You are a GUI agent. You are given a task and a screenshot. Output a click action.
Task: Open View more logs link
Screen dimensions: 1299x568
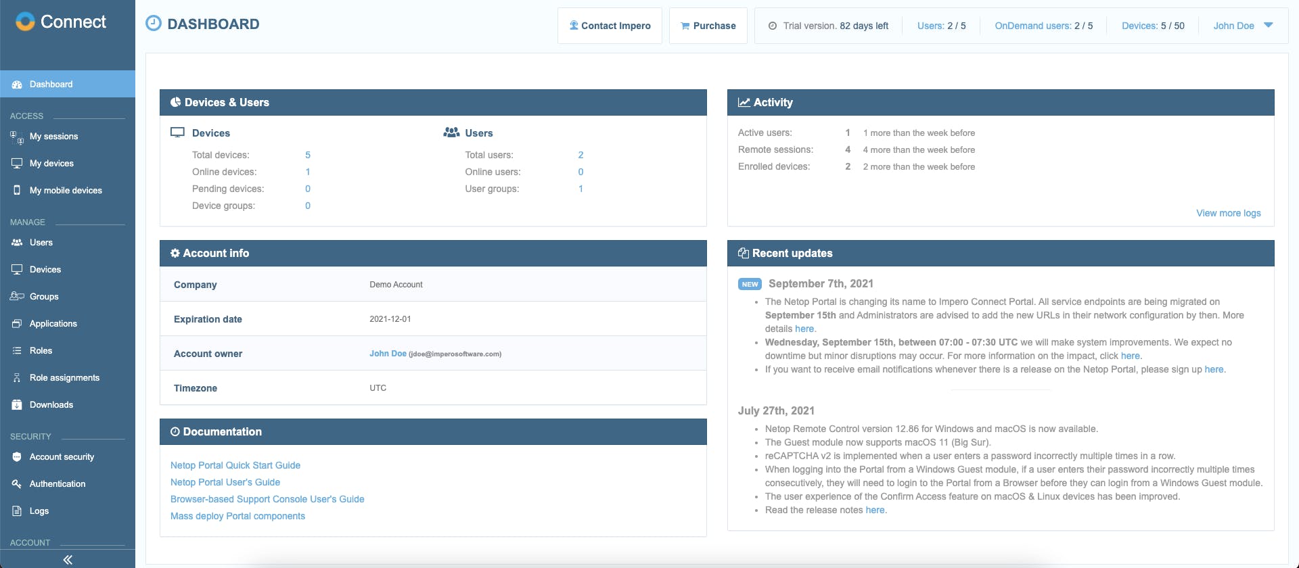point(1228,213)
